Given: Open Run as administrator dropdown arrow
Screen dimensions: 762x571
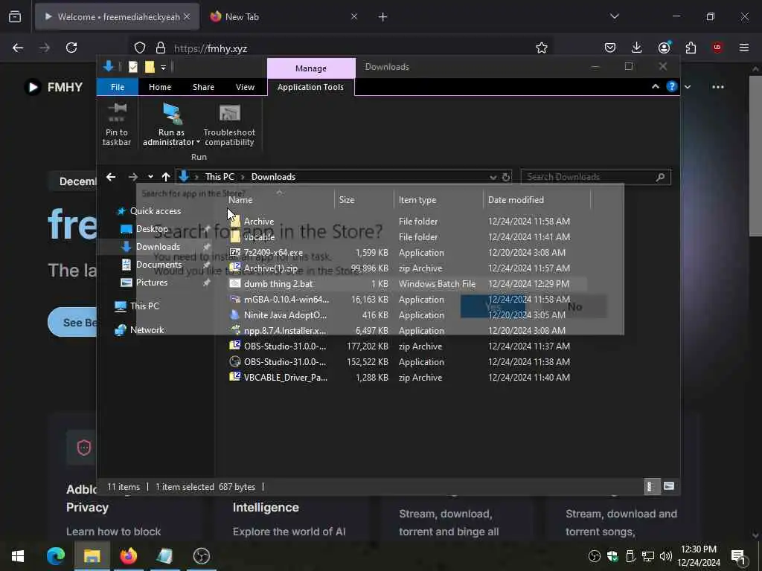Looking at the screenshot, I should point(198,142).
